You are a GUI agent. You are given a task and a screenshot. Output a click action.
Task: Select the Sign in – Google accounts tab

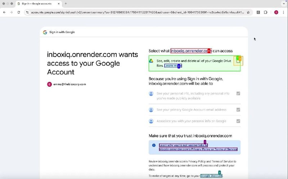click(x=39, y=4)
